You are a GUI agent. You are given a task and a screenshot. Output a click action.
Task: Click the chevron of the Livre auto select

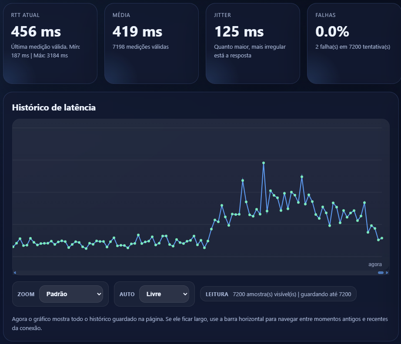pos(185,294)
